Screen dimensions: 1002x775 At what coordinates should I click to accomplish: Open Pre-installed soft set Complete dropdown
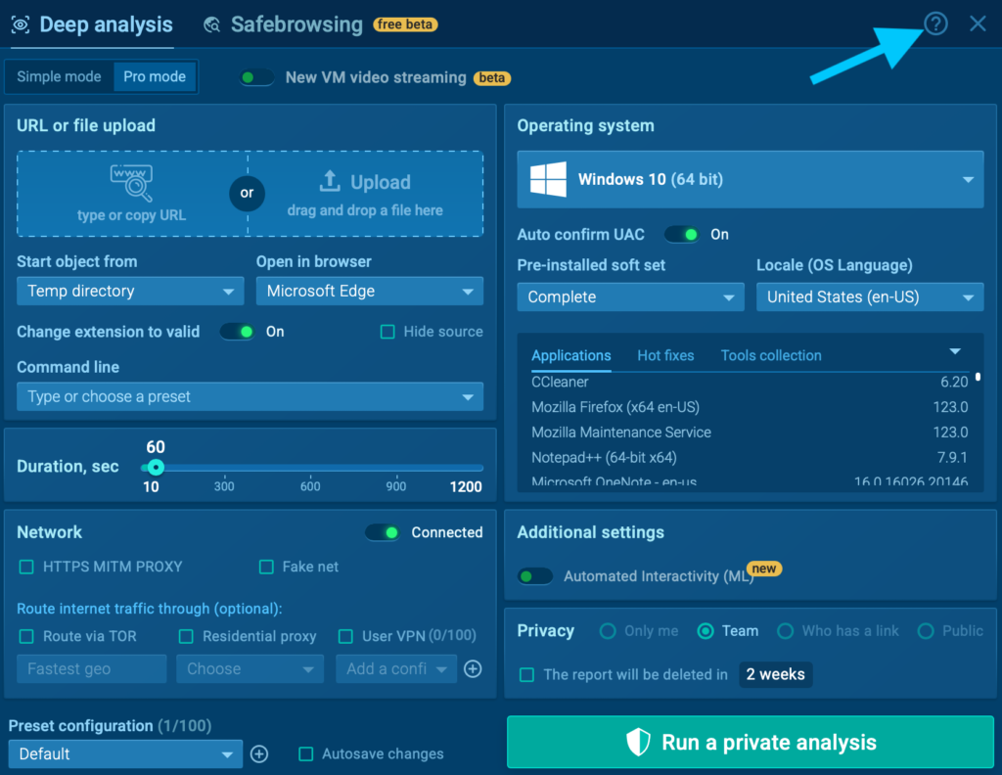[x=631, y=297]
